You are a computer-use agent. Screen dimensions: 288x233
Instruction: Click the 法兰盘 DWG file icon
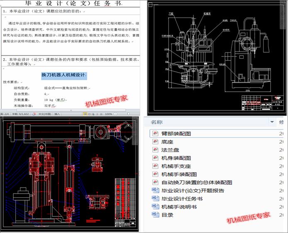(x=155, y=150)
